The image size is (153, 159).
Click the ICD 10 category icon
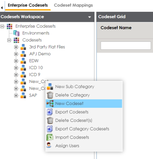point(23,68)
